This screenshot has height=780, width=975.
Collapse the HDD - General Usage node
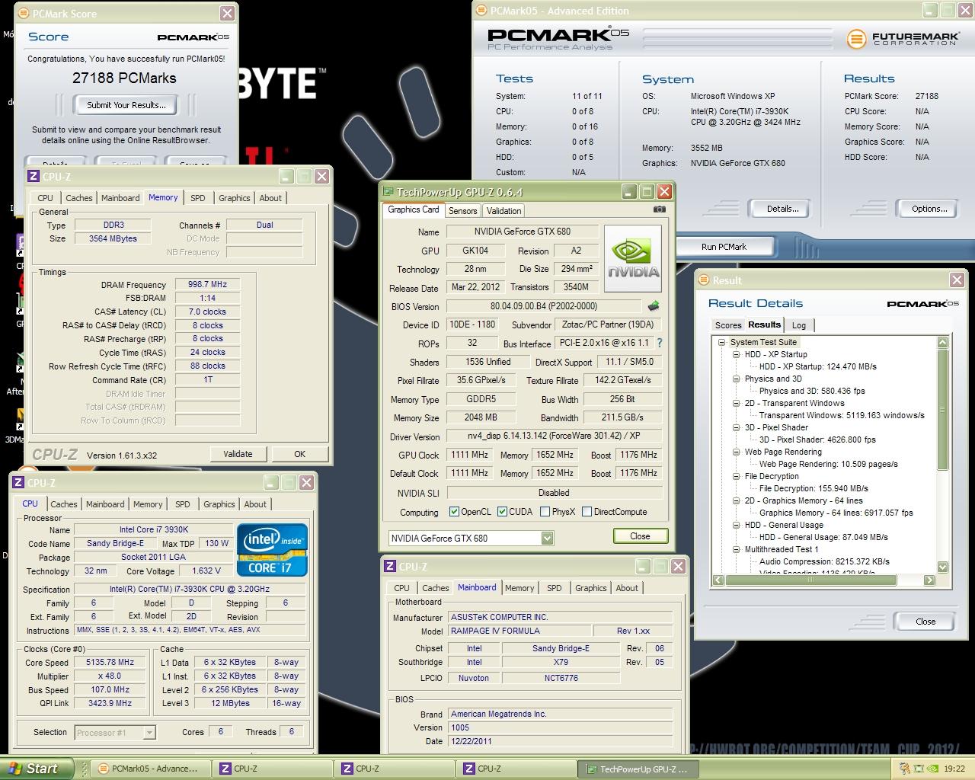pyautogui.click(x=736, y=525)
